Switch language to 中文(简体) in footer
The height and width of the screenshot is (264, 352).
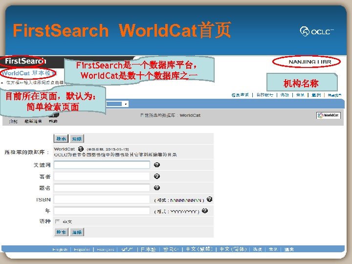coord(233,249)
